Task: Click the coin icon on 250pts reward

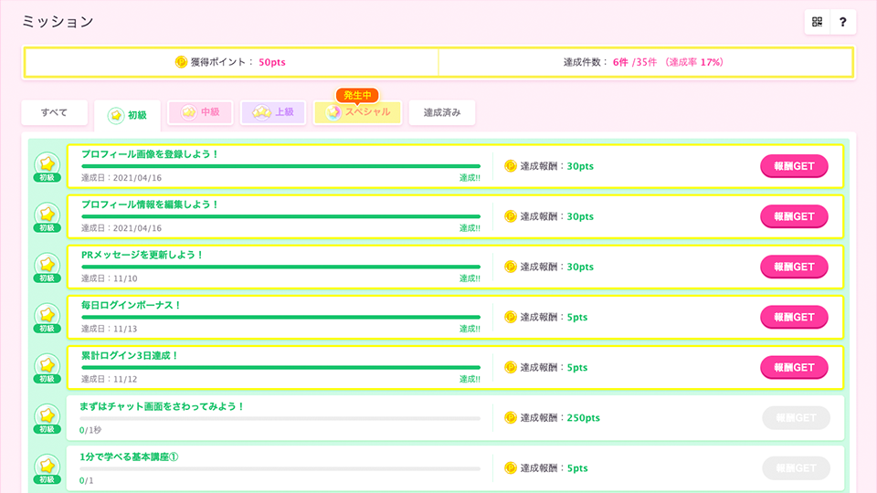Action: tap(511, 417)
